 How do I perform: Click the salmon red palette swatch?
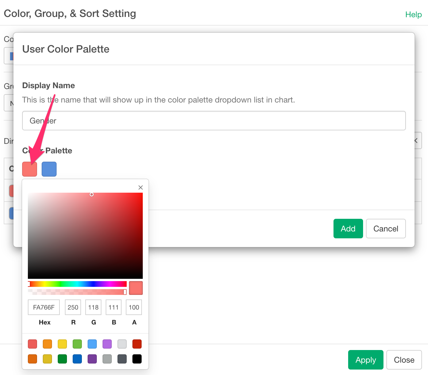point(30,169)
